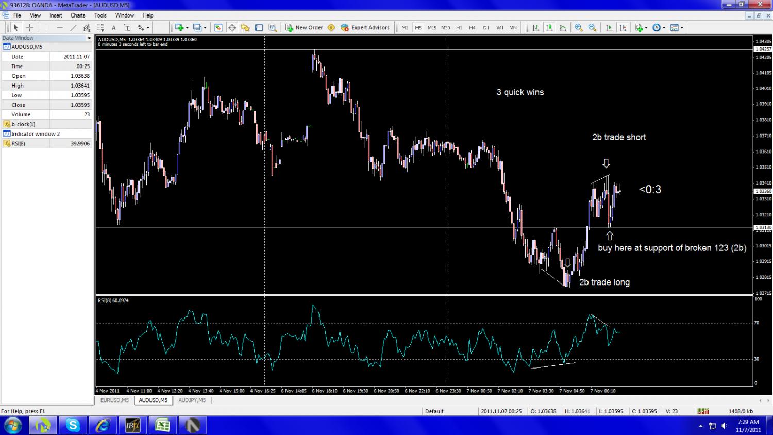
Task: Toggle the Data Window toolbar icon
Action: coord(232,27)
